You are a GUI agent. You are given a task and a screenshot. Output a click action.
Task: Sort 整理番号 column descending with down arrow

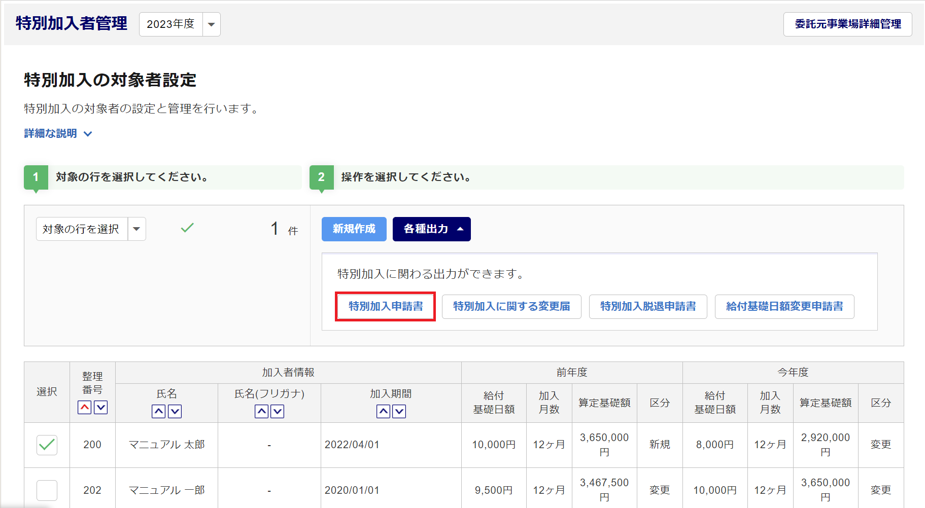coord(101,407)
